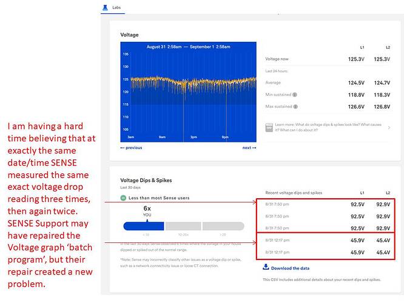The height and width of the screenshot is (303, 404).
Task: Click the chart date range title
Action: pyautogui.click(x=188, y=47)
